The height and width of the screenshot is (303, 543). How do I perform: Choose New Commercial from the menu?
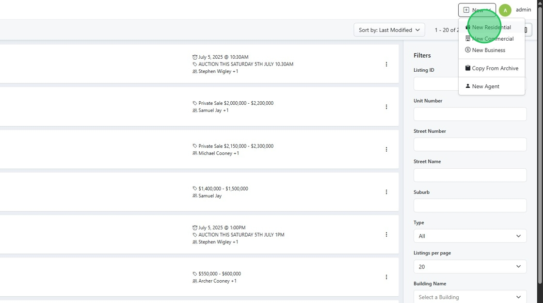492,39
